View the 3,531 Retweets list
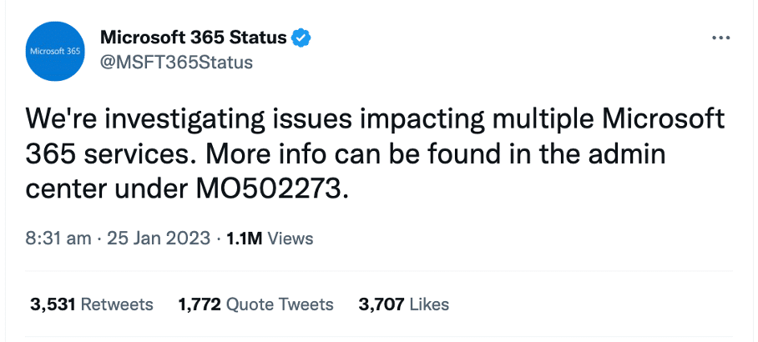The image size is (758, 342). tap(91, 304)
